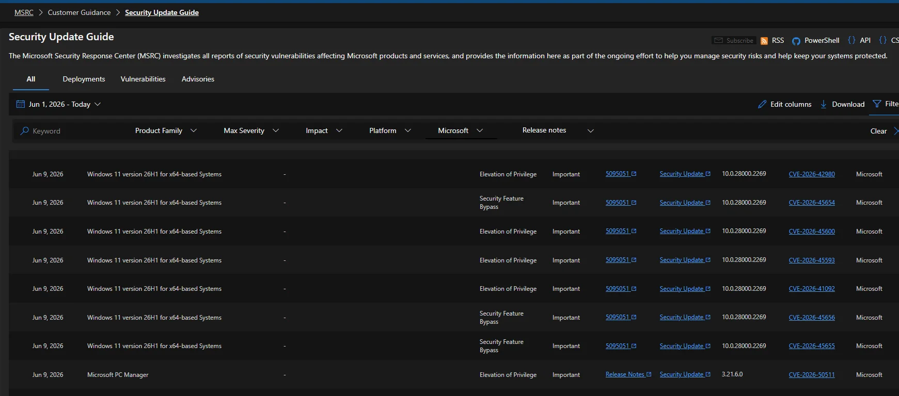
Task: Click in the Keyword search field
Action: 70,131
